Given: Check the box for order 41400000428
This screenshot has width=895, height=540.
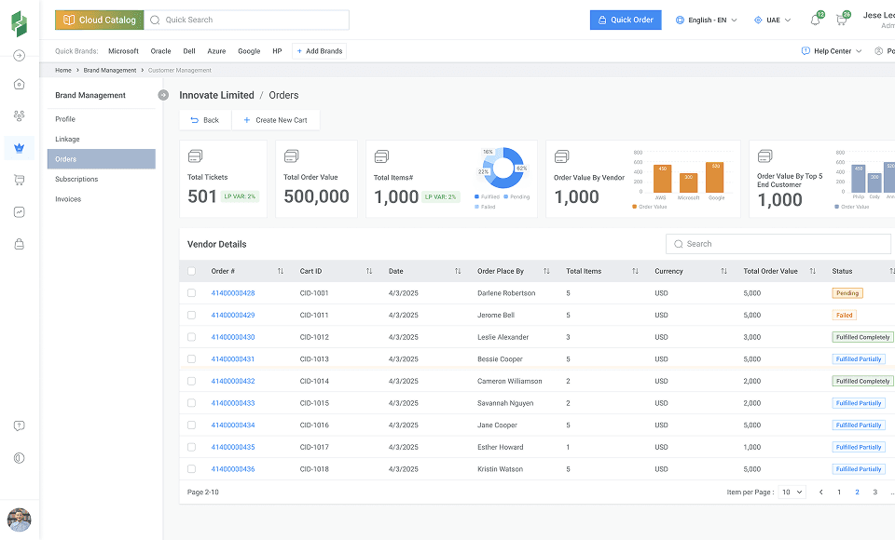Looking at the screenshot, I should tap(192, 292).
